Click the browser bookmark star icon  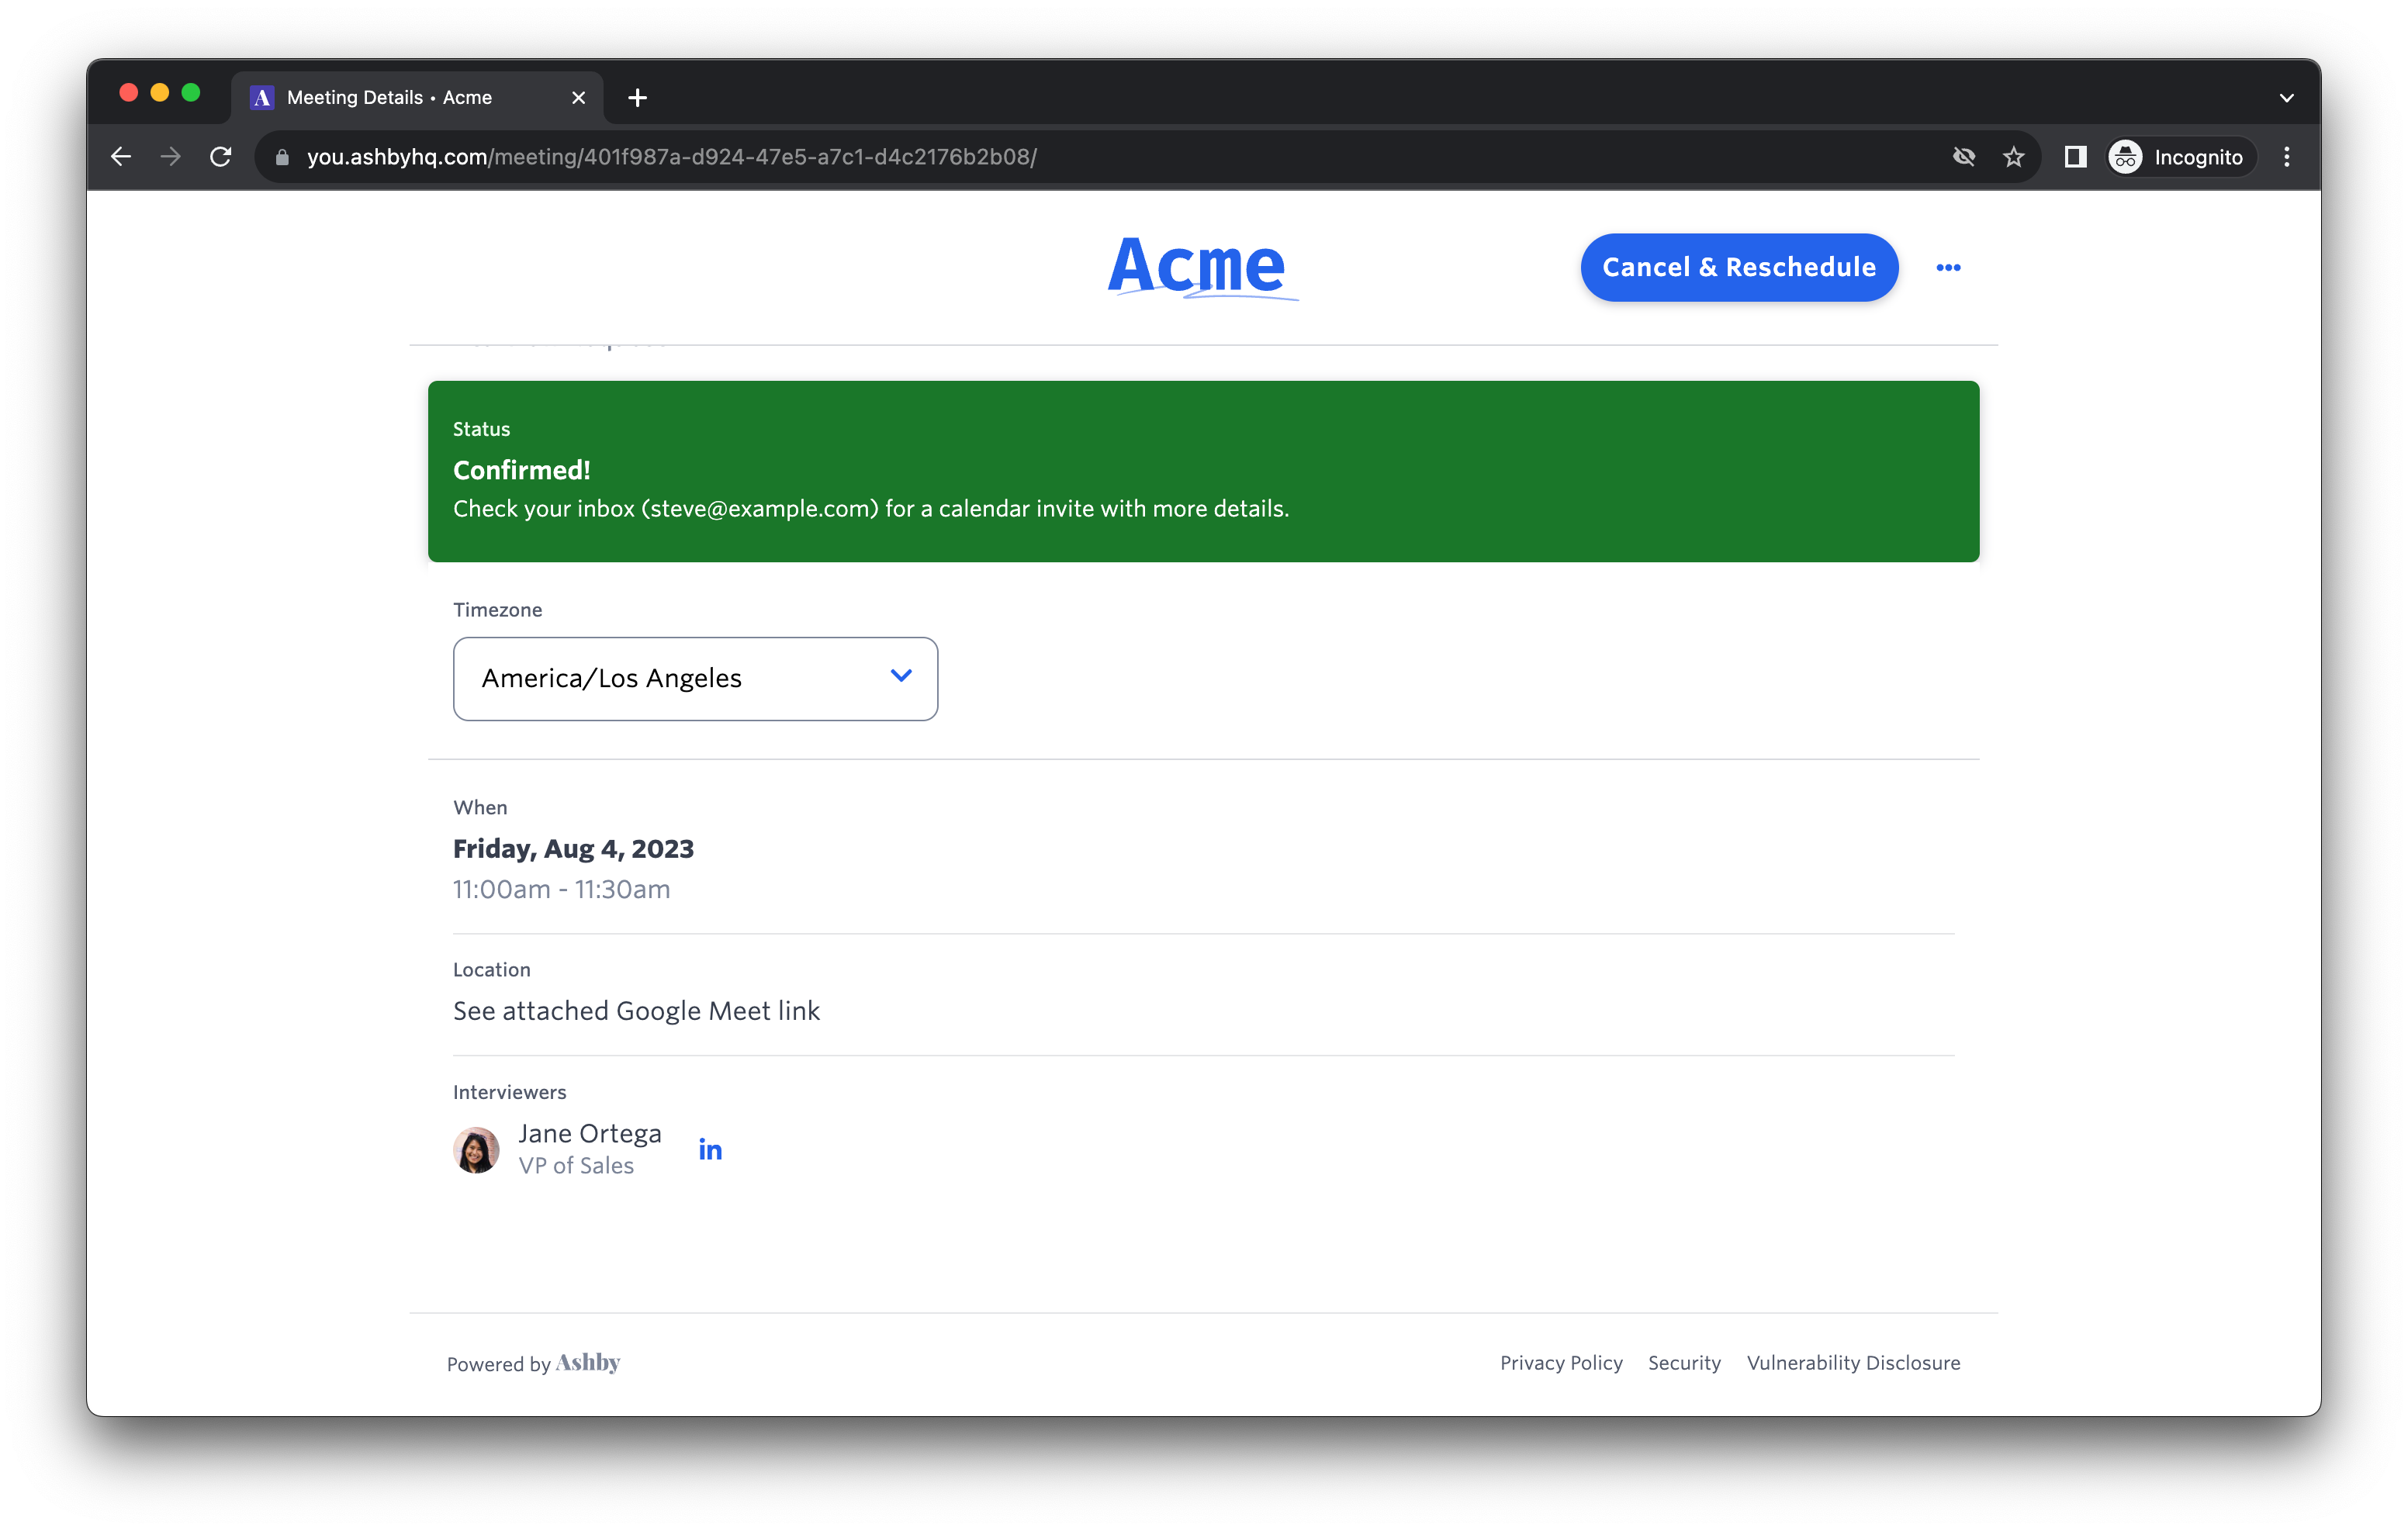tap(2013, 156)
